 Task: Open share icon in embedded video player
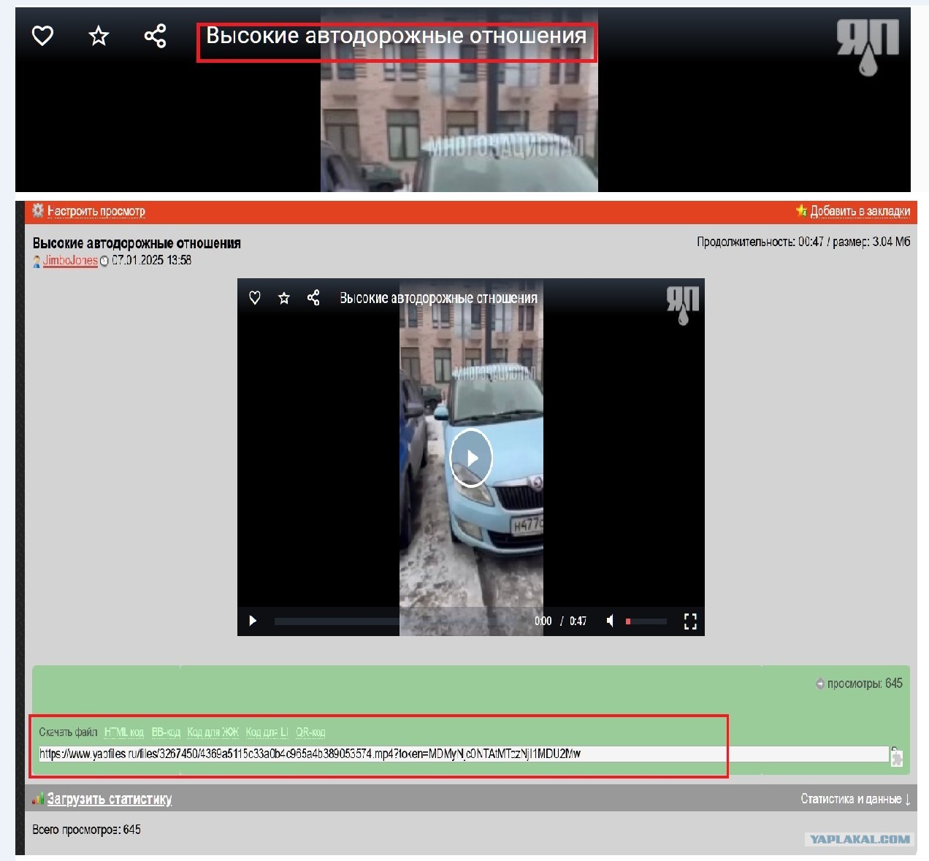pos(313,298)
